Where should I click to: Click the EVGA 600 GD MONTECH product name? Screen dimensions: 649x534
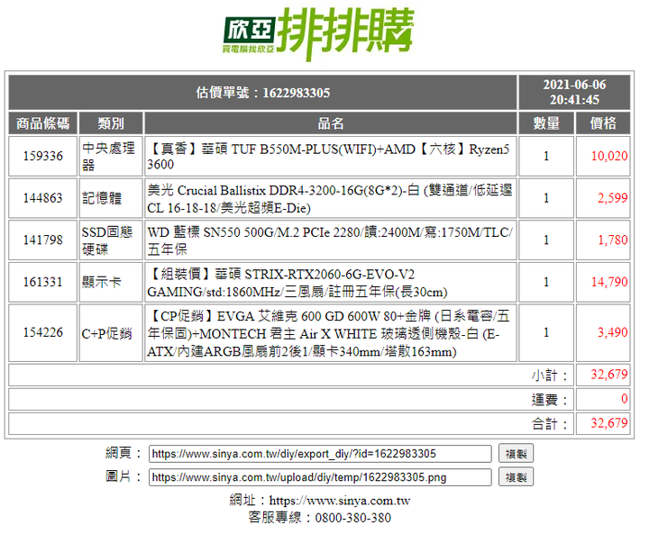pyautogui.click(x=330, y=333)
